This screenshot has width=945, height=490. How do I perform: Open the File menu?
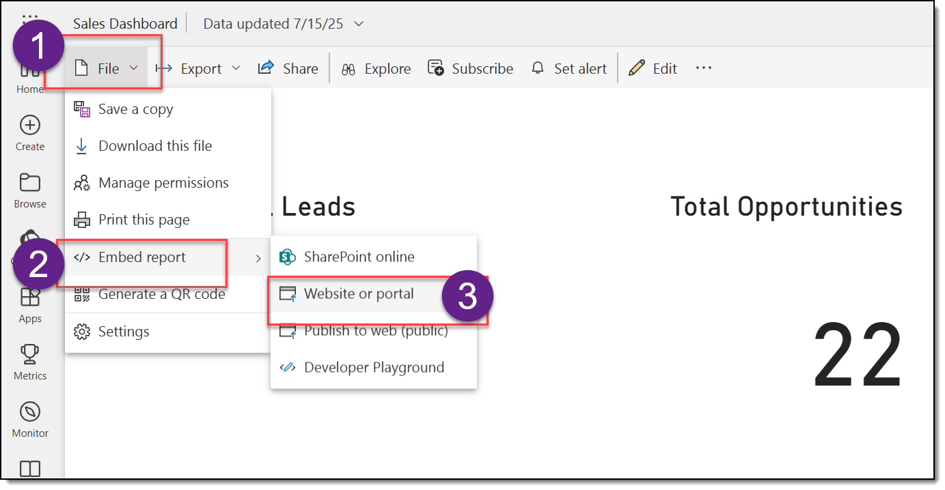(106, 68)
